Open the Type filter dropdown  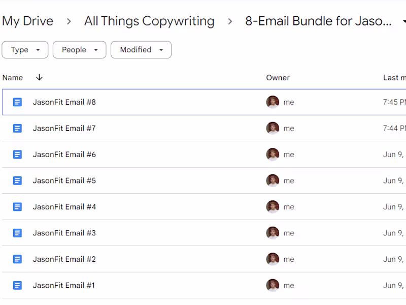(x=25, y=50)
